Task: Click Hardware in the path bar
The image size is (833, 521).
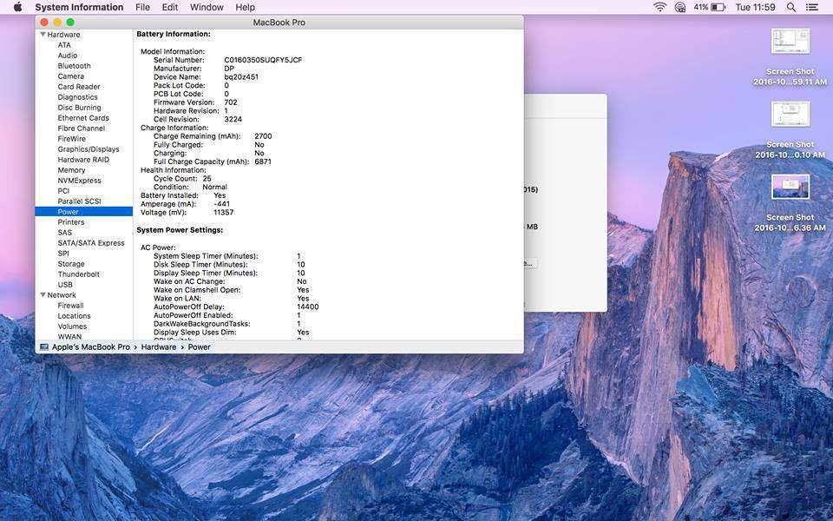Action: click(x=158, y=347)
